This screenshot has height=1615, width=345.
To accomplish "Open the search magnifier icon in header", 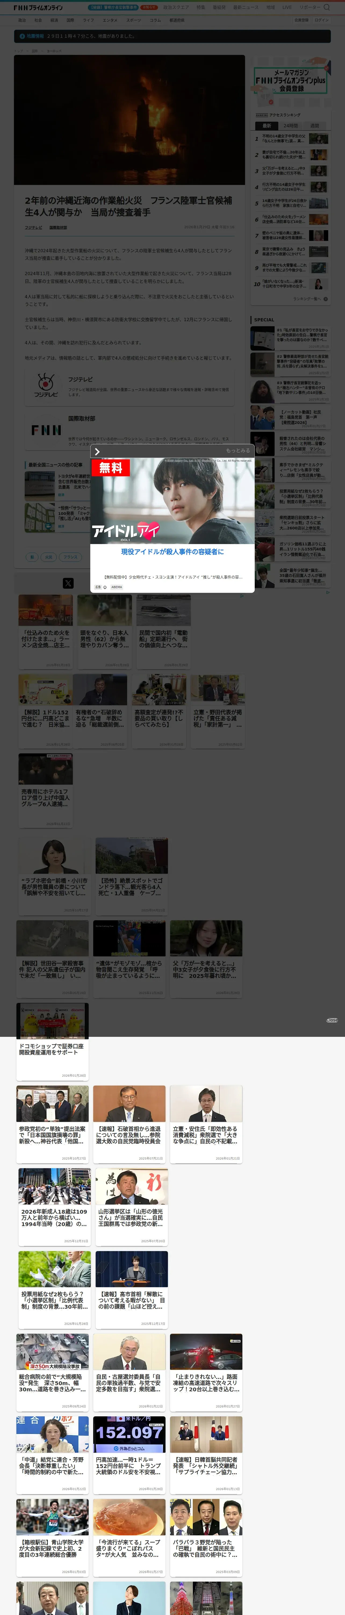I will (x=326, y=8).
